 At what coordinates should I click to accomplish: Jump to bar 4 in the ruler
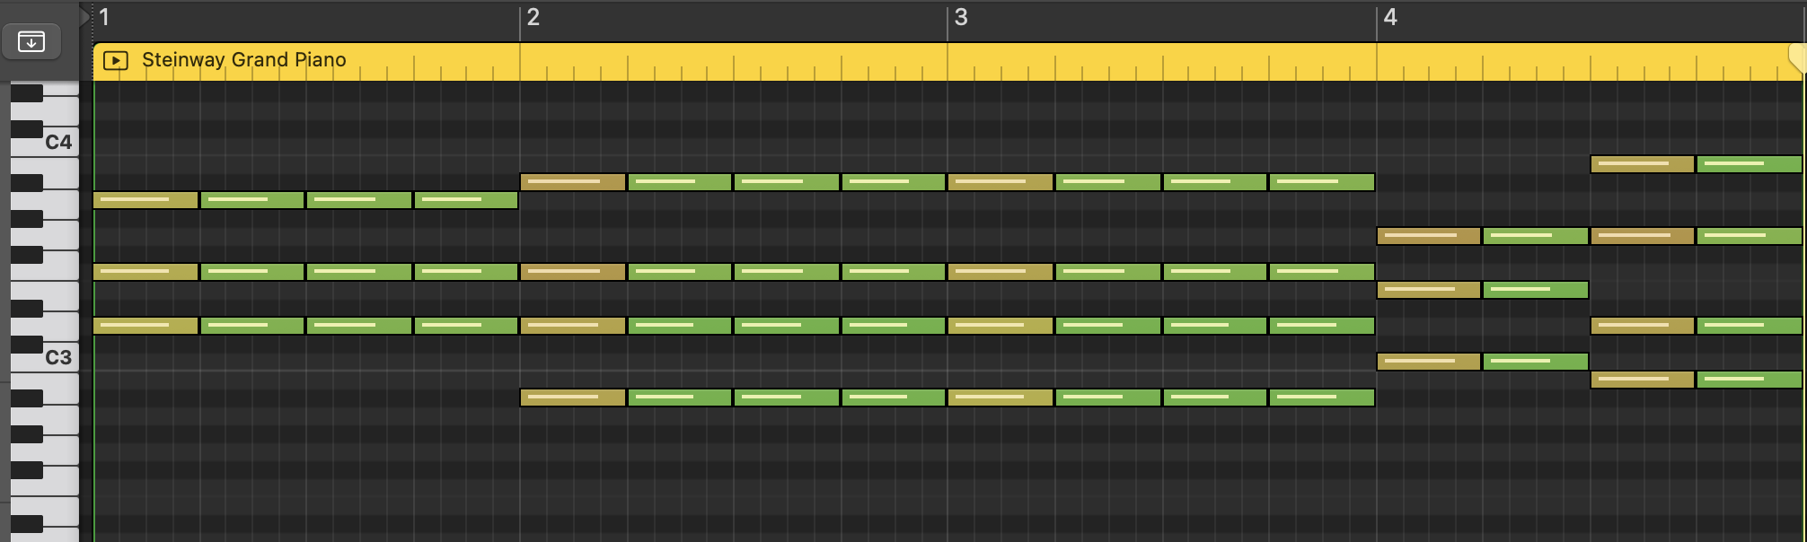click(x=1390, y=17)
